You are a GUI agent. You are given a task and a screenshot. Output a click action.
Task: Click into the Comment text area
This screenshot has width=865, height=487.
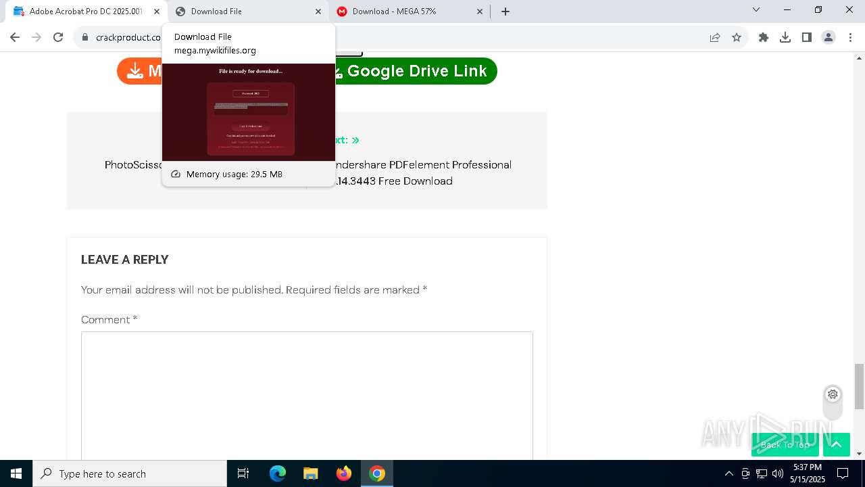pyautogui.click(x=307, y=396)
